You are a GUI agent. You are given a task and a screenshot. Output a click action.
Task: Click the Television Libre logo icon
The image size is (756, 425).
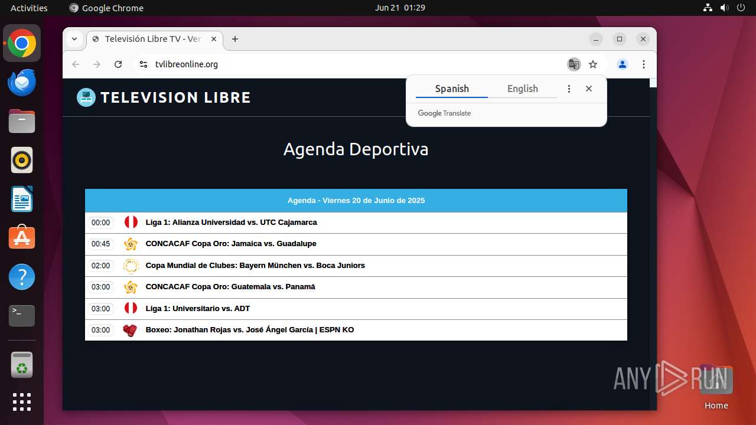[x=86, y=97]
